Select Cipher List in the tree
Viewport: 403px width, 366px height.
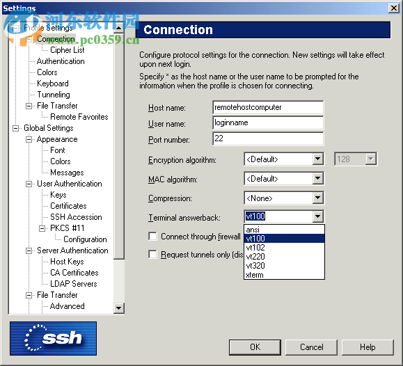(68, 50)
